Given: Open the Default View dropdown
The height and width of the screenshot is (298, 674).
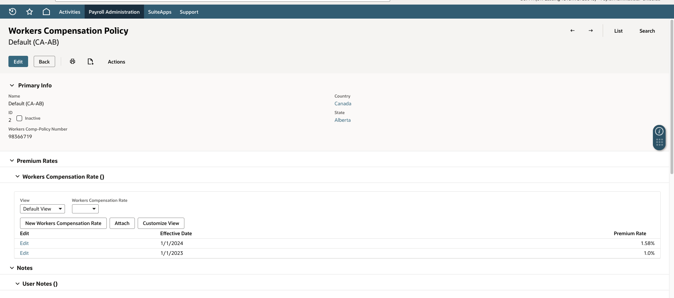Looking at the screenshot, I should point(42,209).
